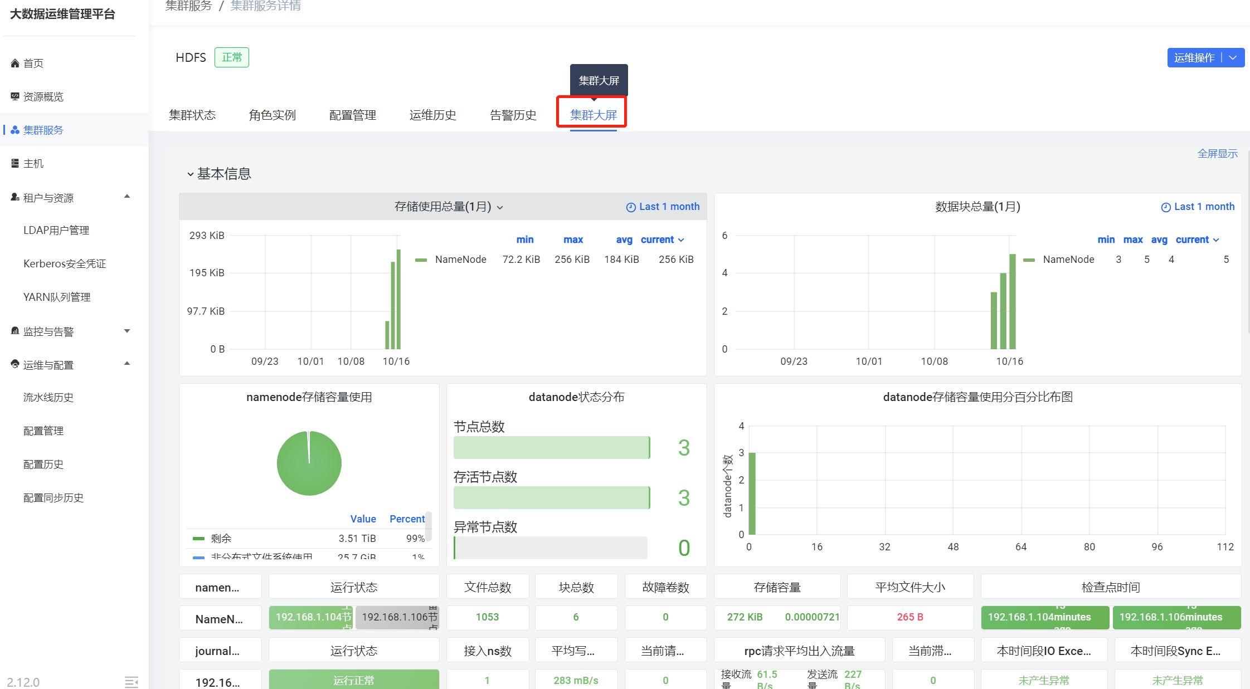Toggle NameNode series in 数据块总量 legend
Image resolution: width=1250 pixels, height=689 pixels.
tap(1068, 260)
